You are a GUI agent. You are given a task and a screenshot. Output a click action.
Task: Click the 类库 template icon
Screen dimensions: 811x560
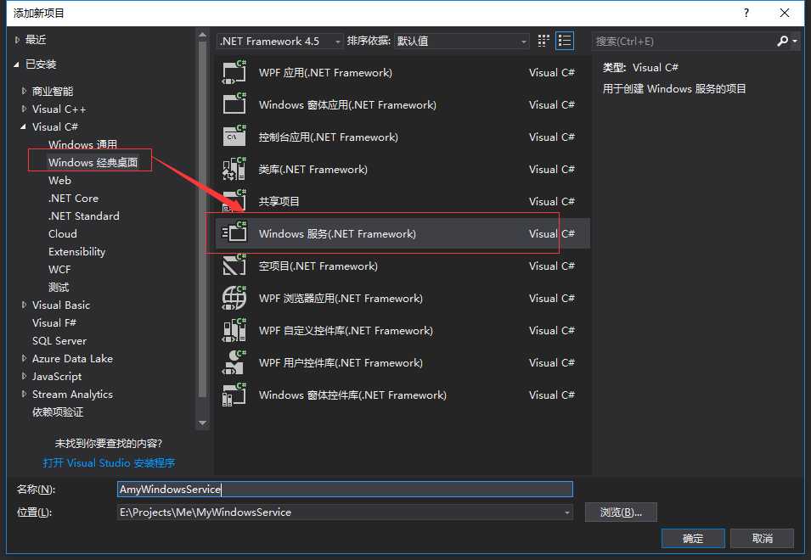pyautogui.click(x=234, y=170)
